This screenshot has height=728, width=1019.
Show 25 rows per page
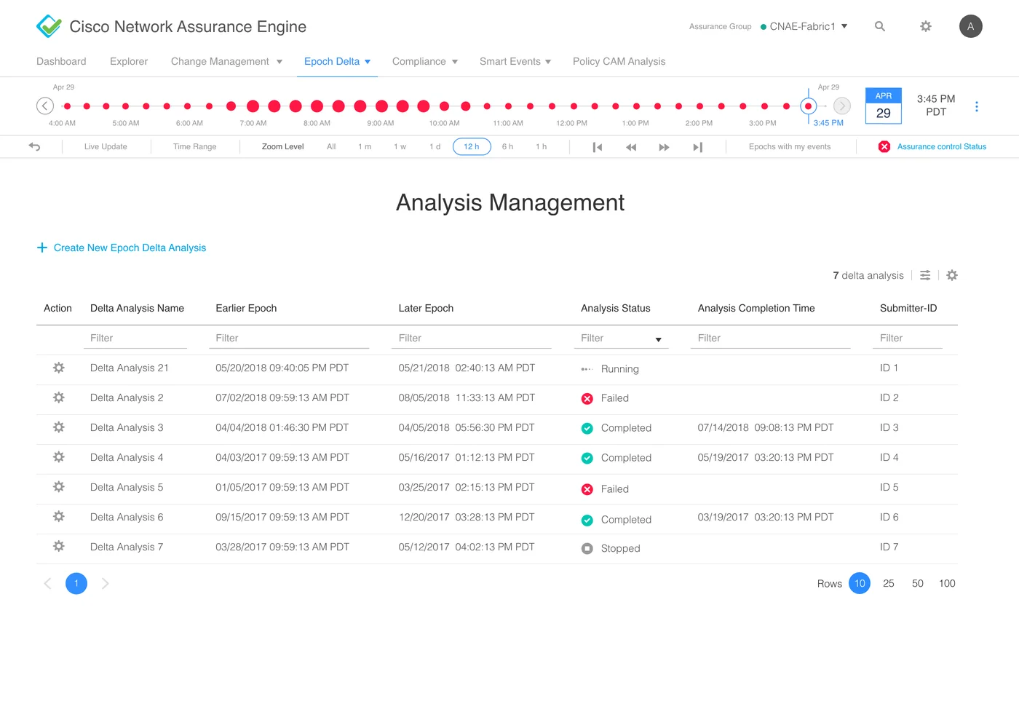click(x=889, y=583)
